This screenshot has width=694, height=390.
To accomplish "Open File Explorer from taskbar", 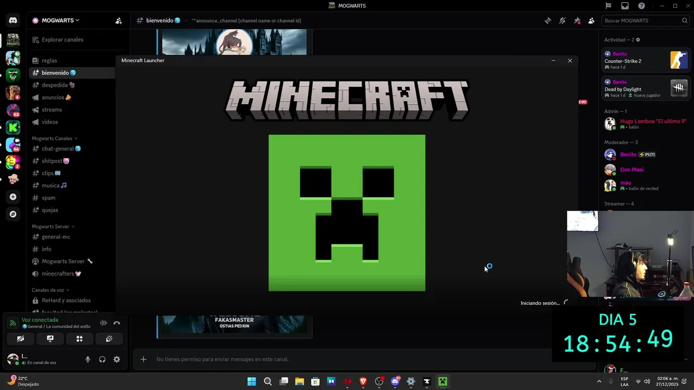I will (x=299, y=381).
